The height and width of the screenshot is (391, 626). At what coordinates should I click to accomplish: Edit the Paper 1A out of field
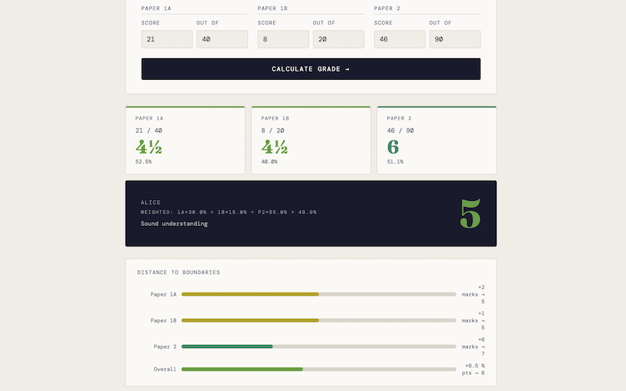click(222, 39)
